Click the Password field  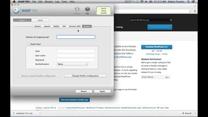76,60
